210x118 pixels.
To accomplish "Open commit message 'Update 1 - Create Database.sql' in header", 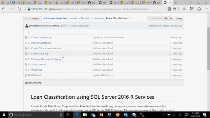I will tap(74, 26).
